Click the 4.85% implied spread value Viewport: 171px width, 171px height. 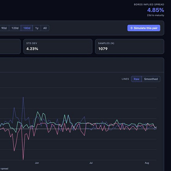pos(156,10)
